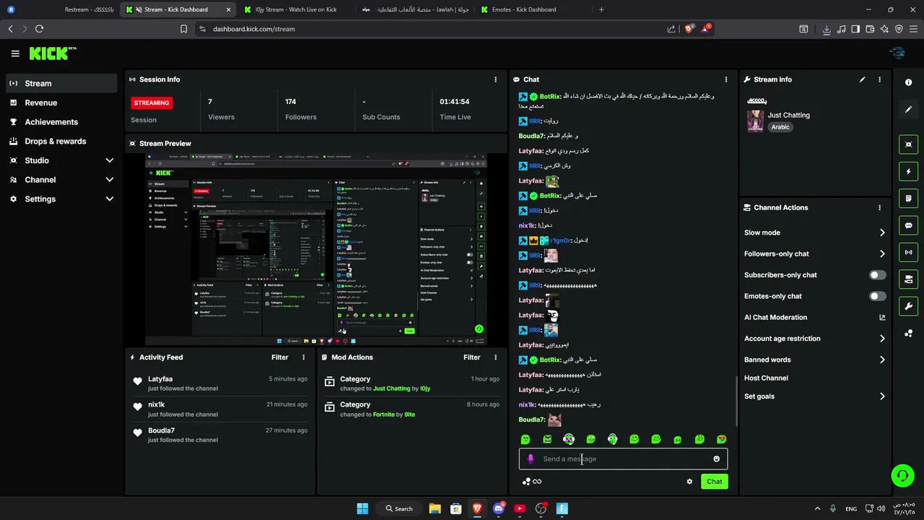Click the Arabic language tag
The width and height of the screenshot is (924, 520).
780,127
